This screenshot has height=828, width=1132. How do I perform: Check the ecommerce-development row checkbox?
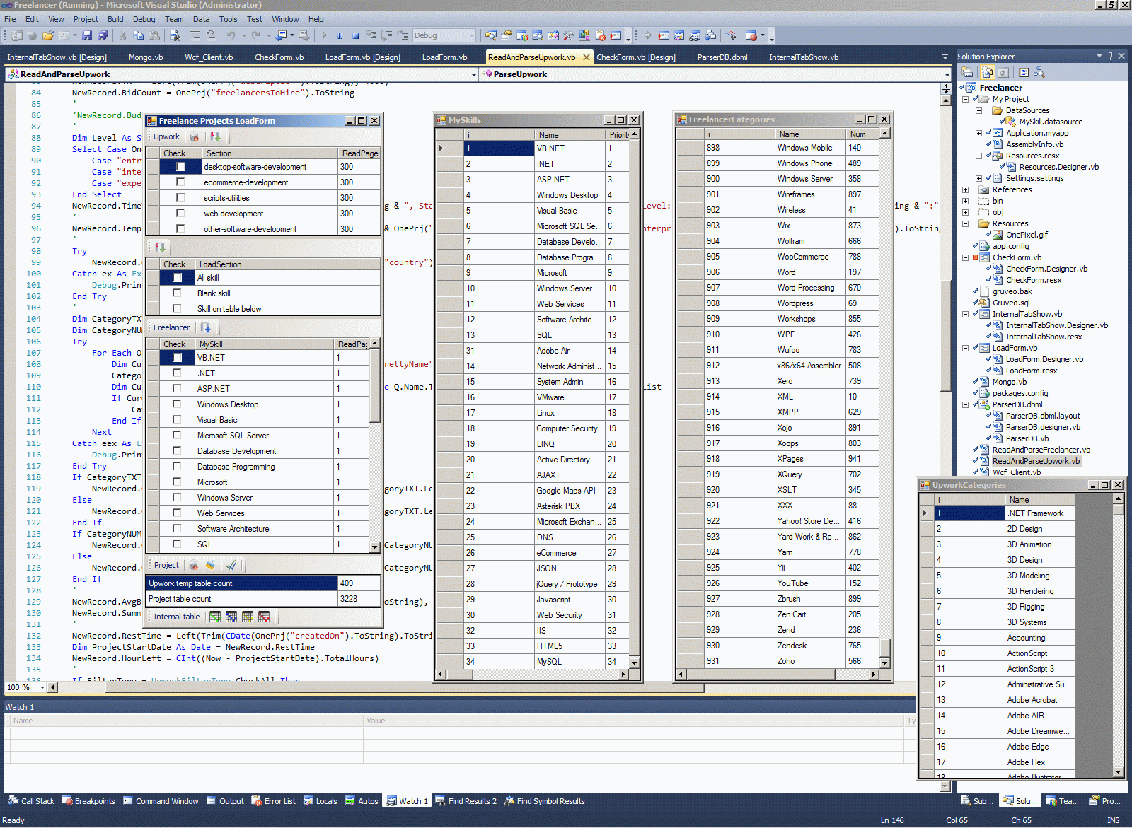pyautogui.click(x=180, y=182)
